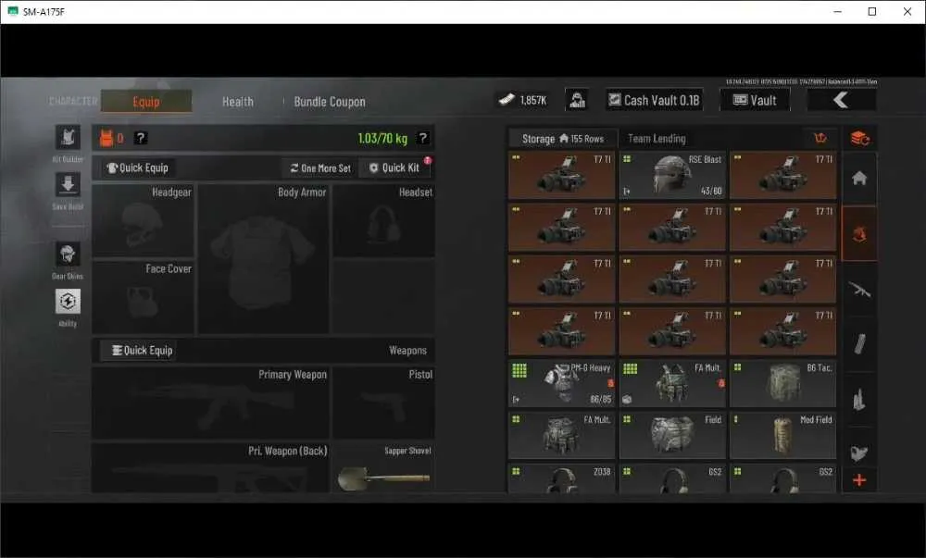Select the Sapper Shovel slot

[x=384, y=467]
